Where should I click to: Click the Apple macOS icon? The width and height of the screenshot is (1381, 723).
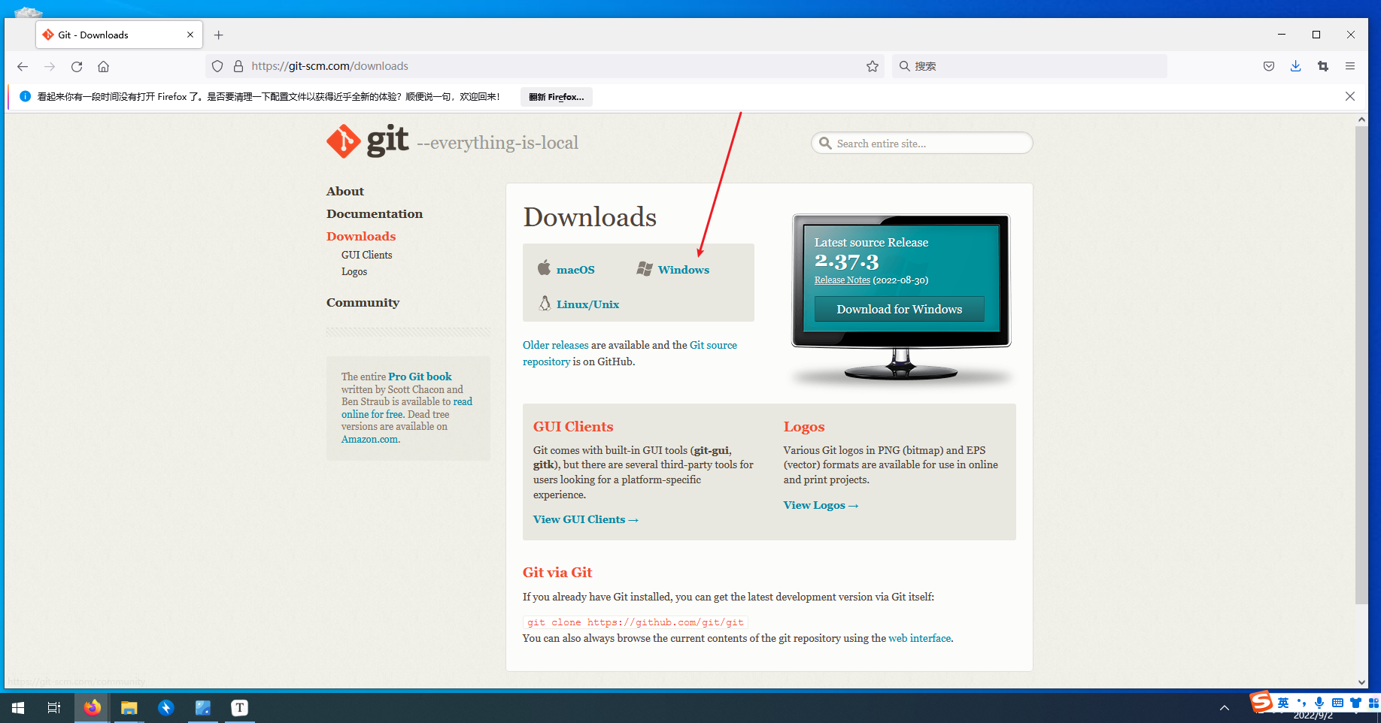(544, 268)
